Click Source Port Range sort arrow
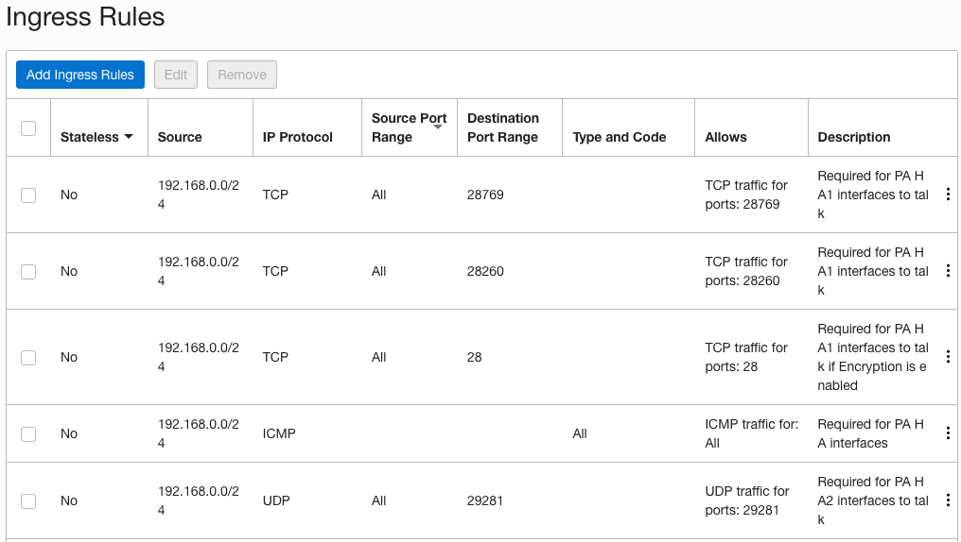The width and height of the screenshot is (961, 542). point(438,127)
